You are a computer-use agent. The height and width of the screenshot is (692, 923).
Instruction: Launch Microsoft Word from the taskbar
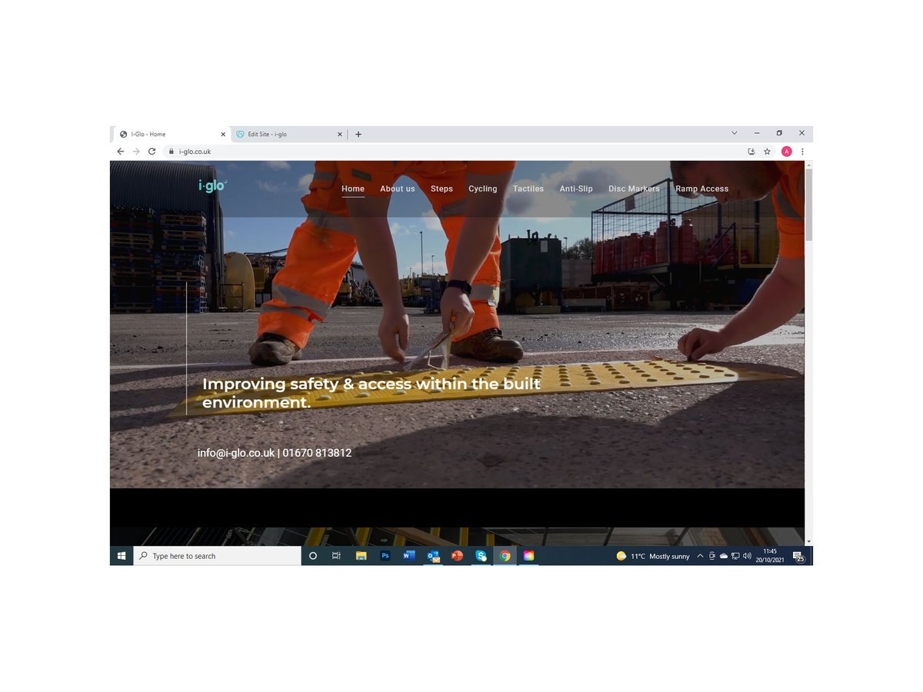pos(408,555)
